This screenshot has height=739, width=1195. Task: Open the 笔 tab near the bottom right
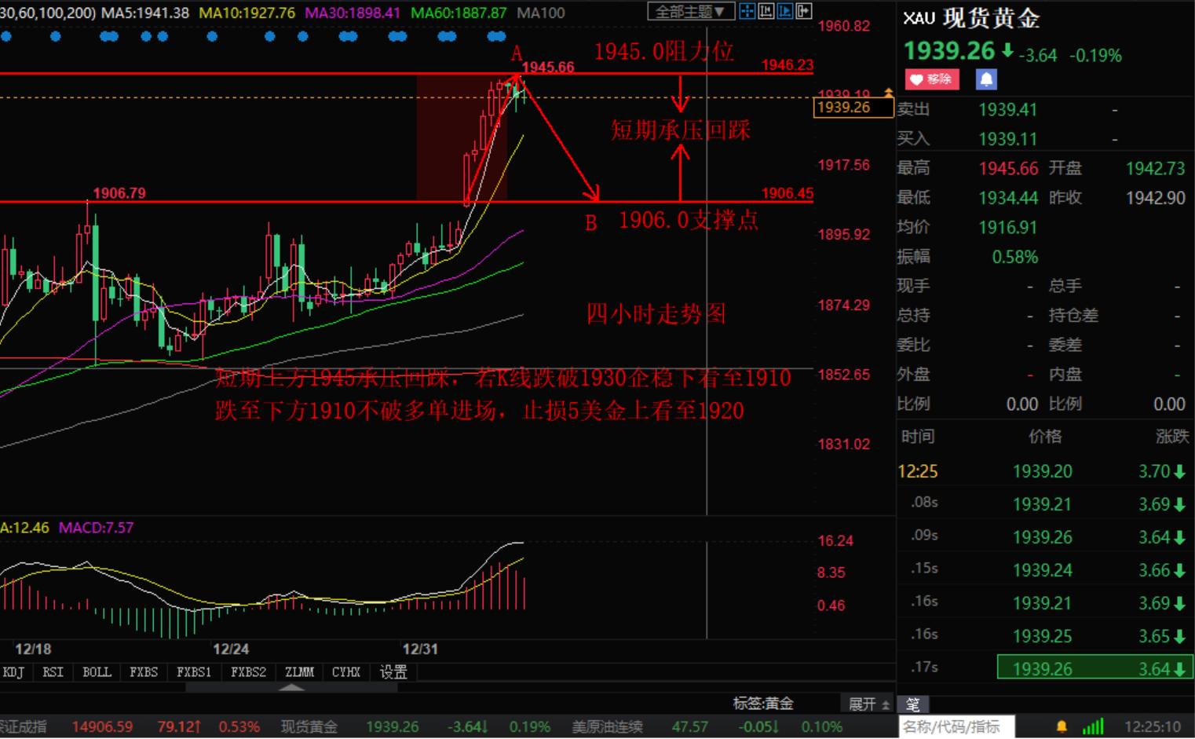coord(913,704)
